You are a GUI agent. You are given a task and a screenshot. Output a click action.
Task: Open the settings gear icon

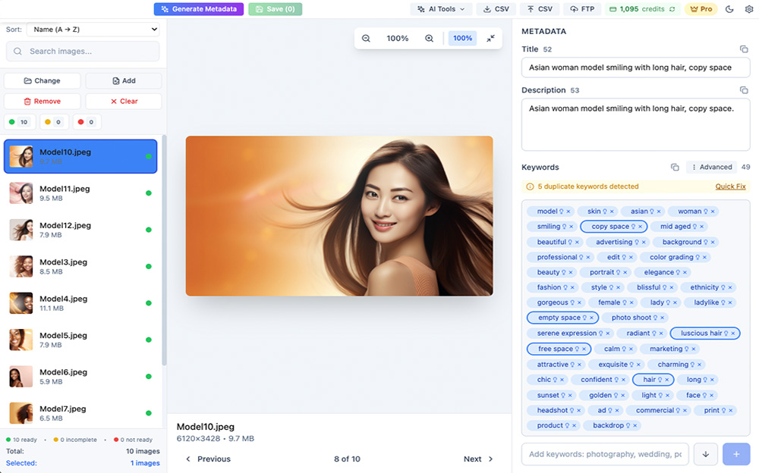(x=749, y=9)
